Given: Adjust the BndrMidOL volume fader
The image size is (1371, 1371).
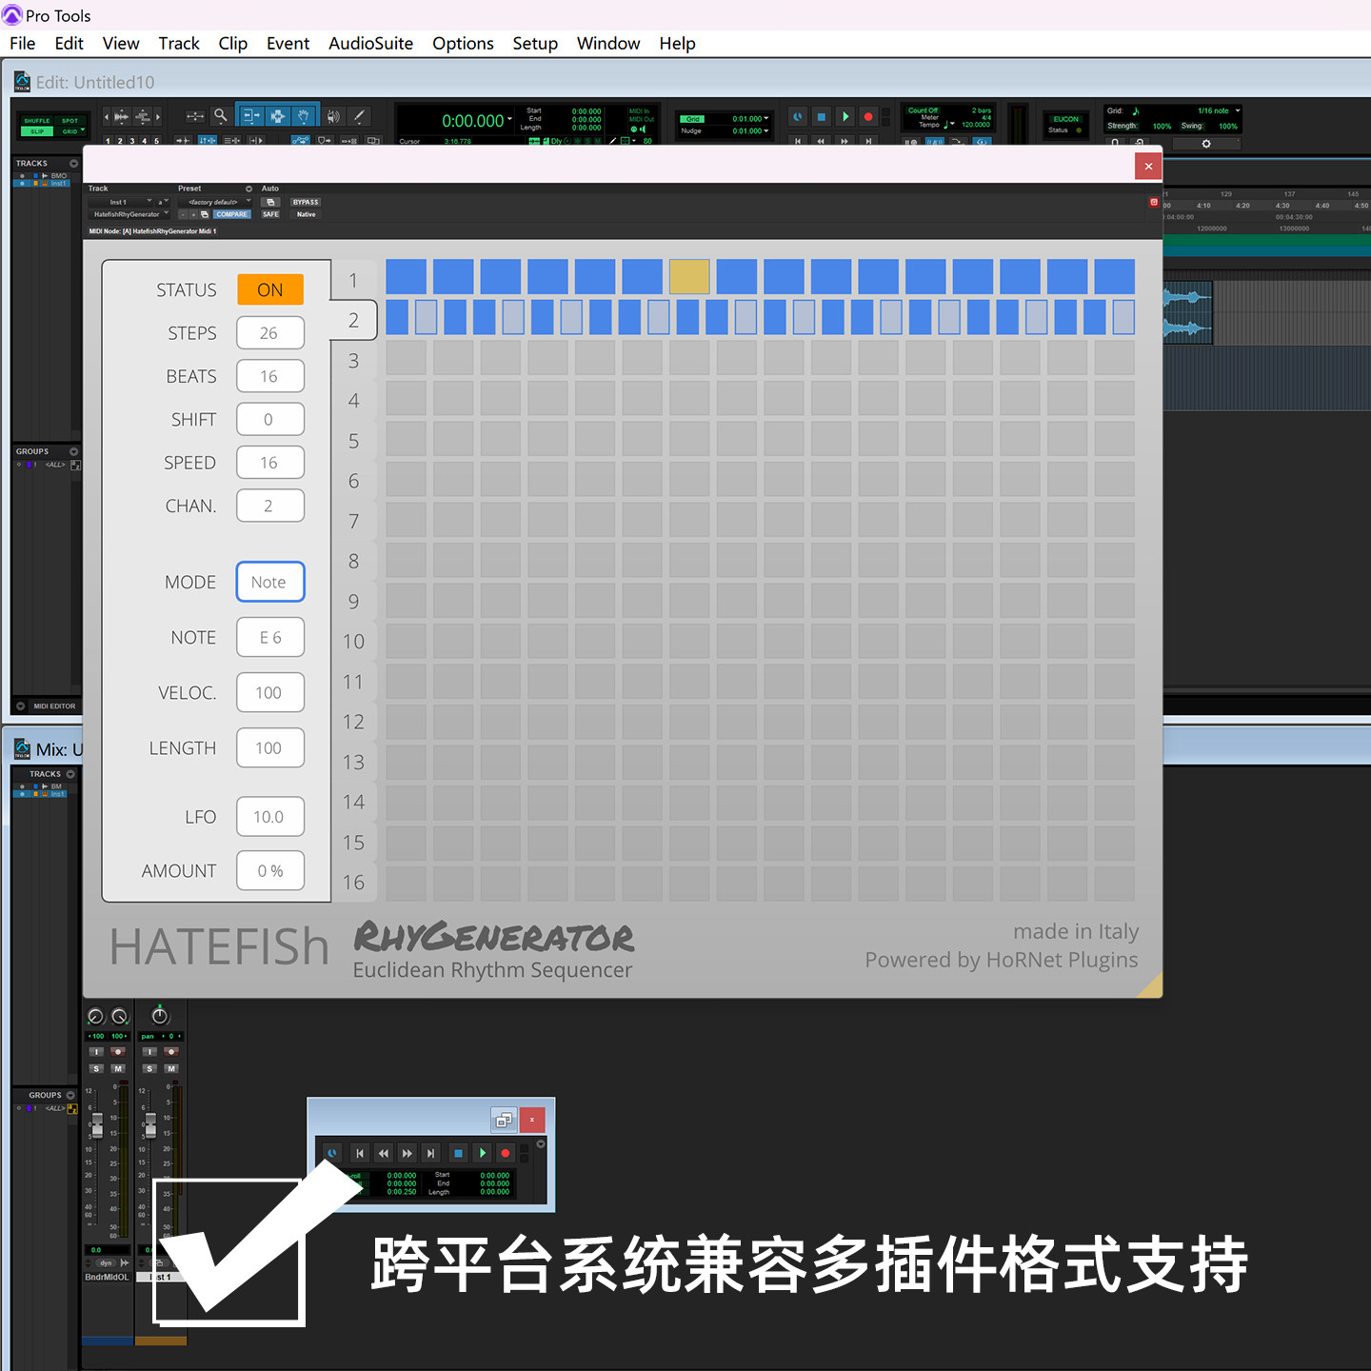Looking at the screenshot, I should click(96, 1126).
